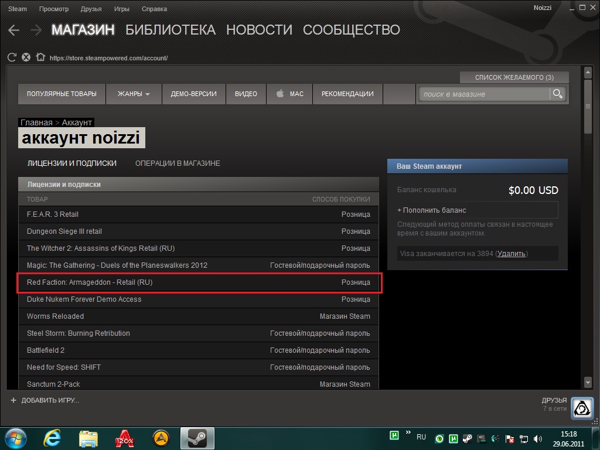Select the Battlefield 2 row
600x450 pixels.
198,350
